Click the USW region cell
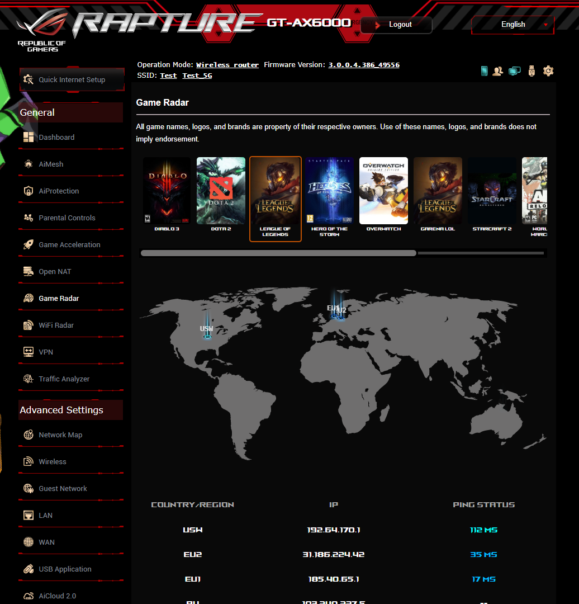 point(192,530)
